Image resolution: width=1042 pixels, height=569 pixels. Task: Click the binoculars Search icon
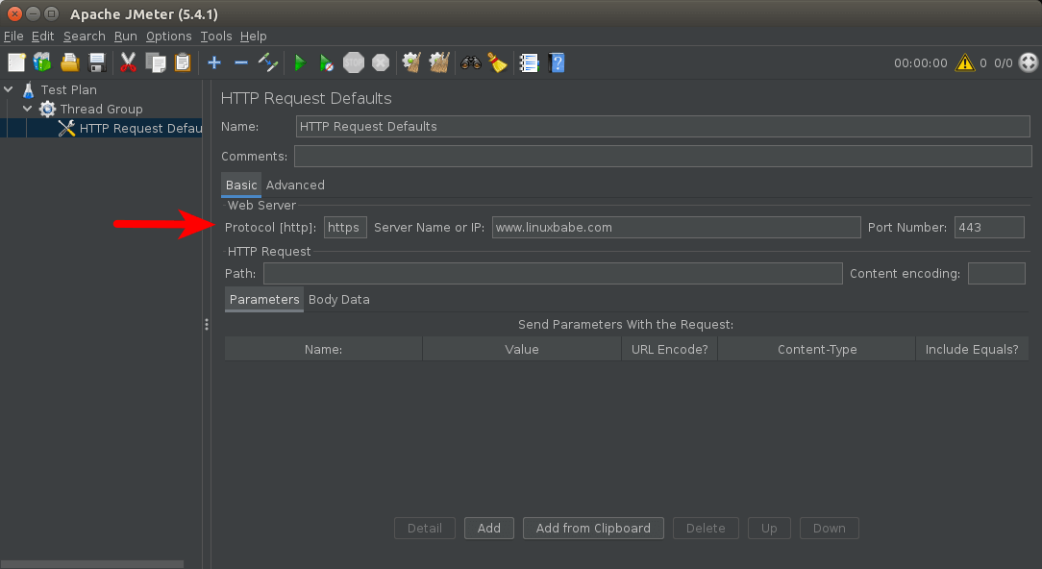pyautogui.click(x=471, y=63)
